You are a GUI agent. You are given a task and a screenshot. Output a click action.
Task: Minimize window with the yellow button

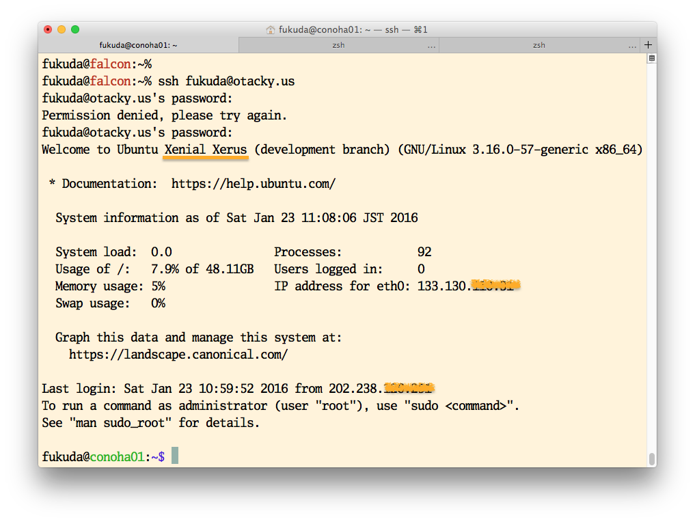(62, 29)
